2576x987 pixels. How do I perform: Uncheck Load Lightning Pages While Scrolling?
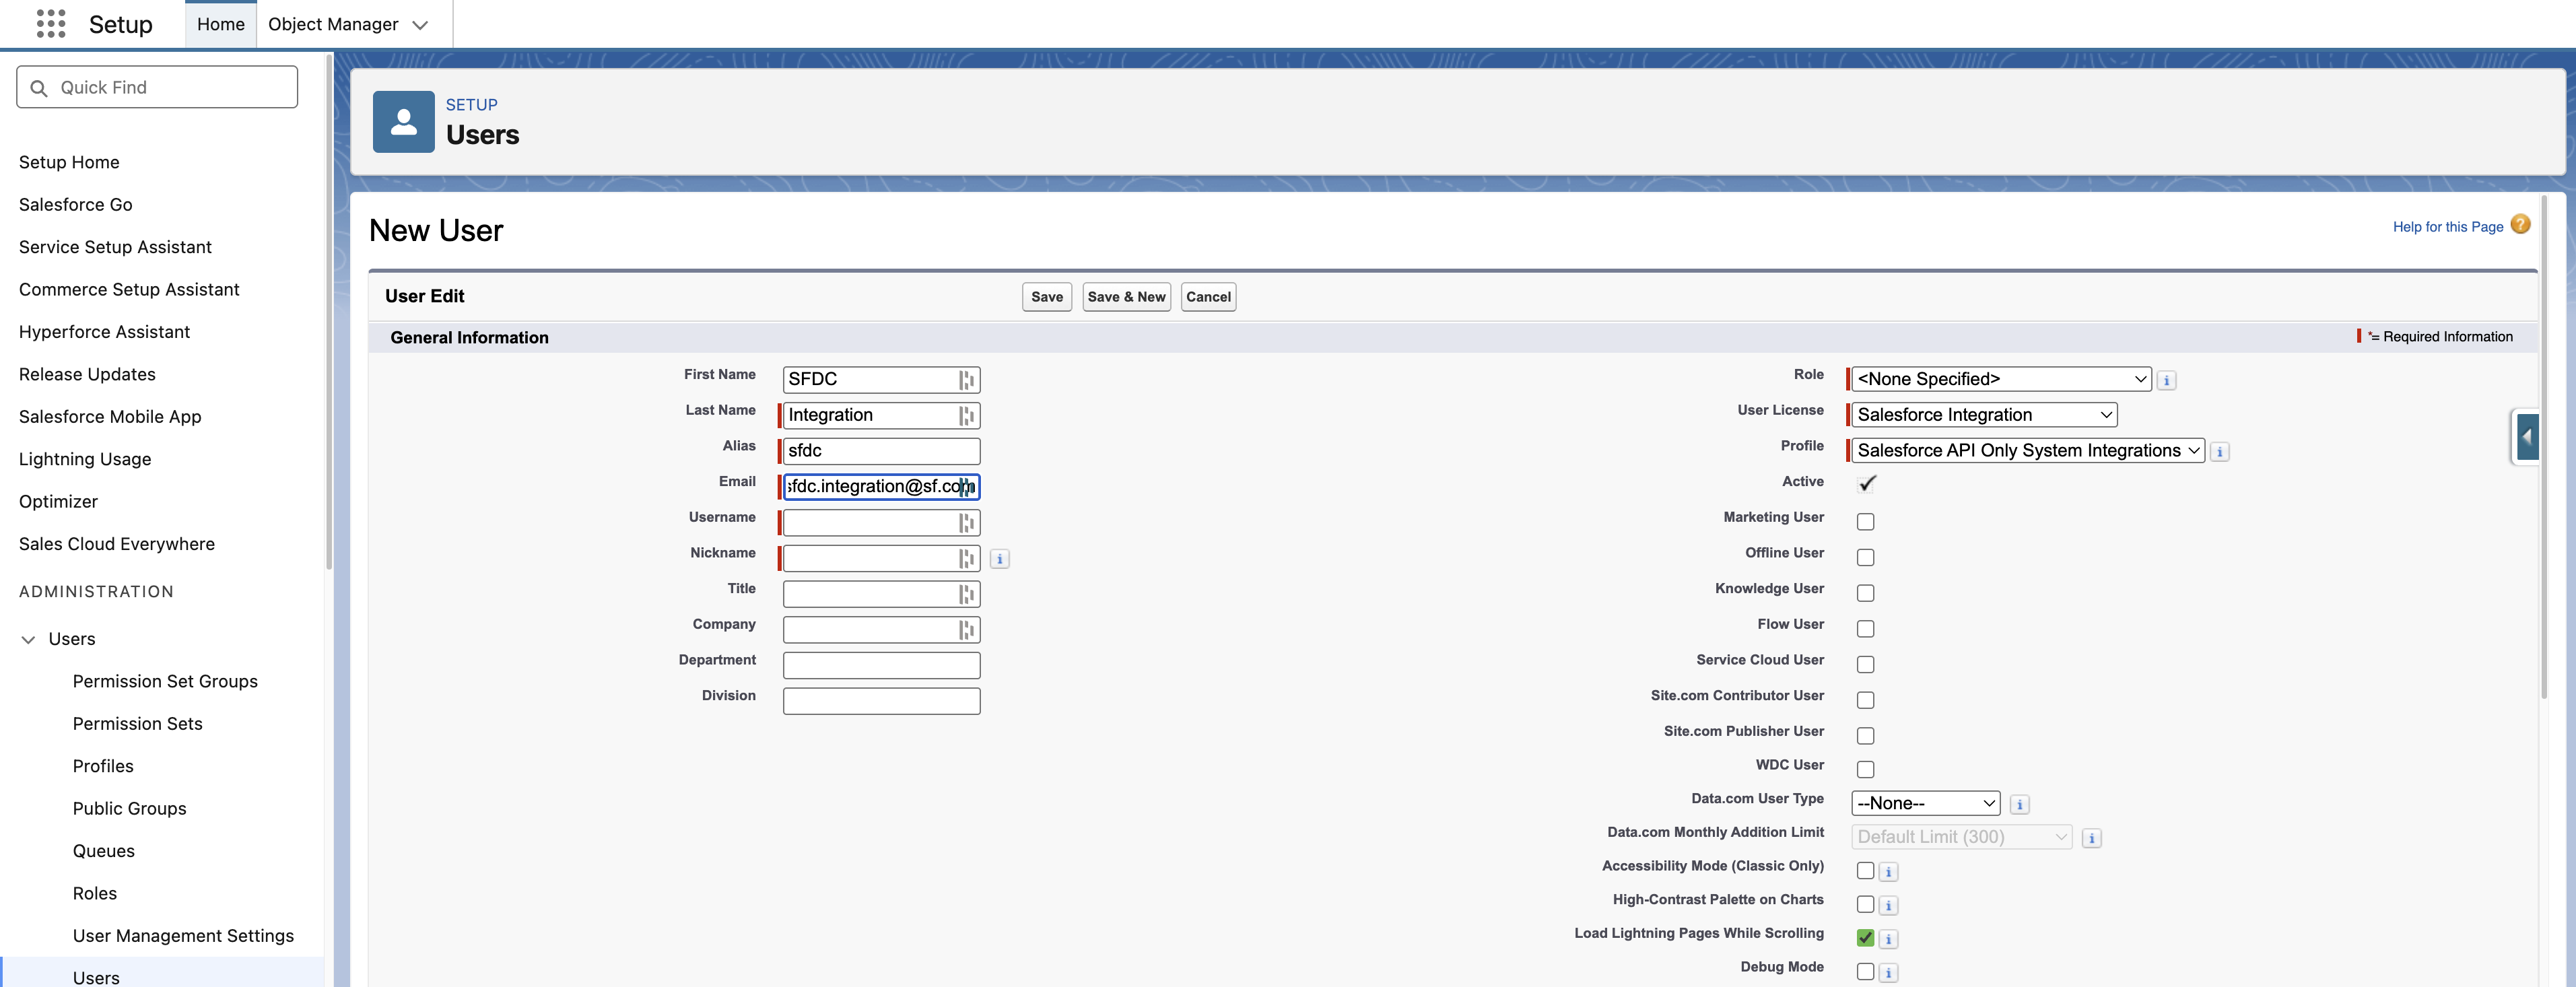point(1865,938)
